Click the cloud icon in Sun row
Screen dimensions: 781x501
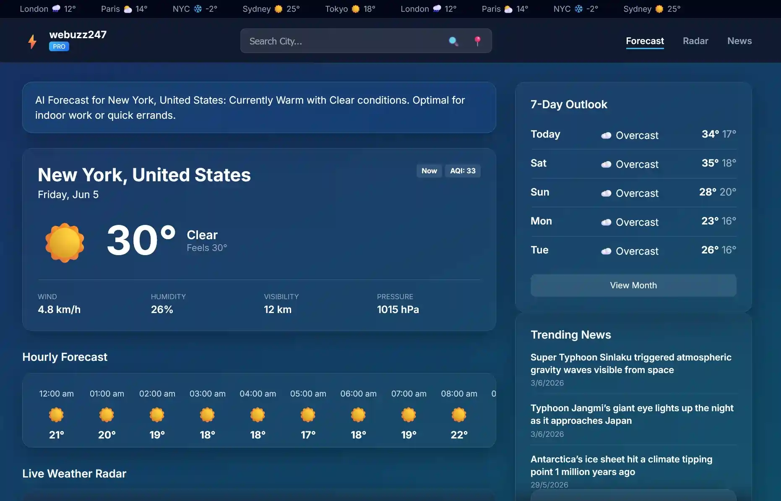[x=606, y=193]
